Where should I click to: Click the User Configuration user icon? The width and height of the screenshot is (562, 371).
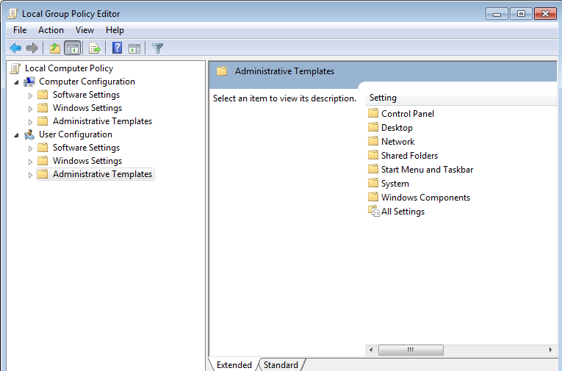coord(29,134)
